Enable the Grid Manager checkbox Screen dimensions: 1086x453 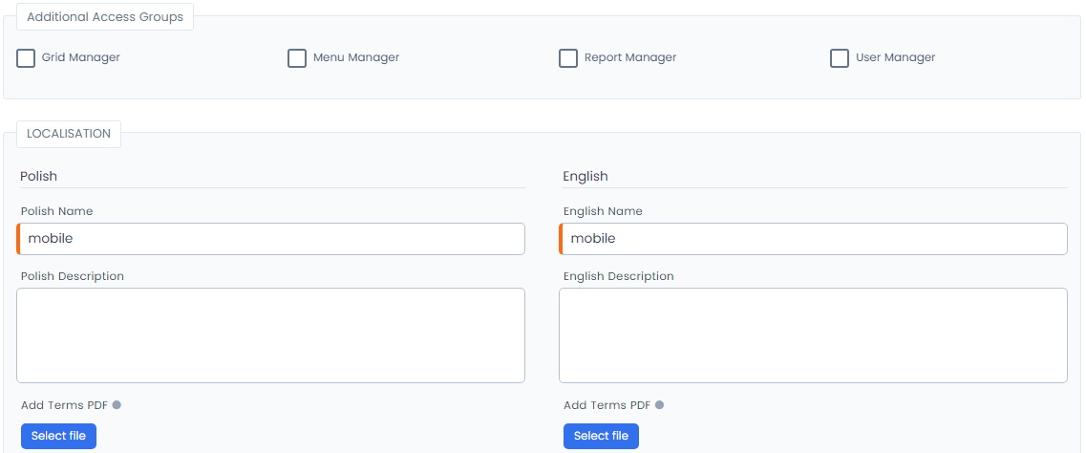(26, 58)
